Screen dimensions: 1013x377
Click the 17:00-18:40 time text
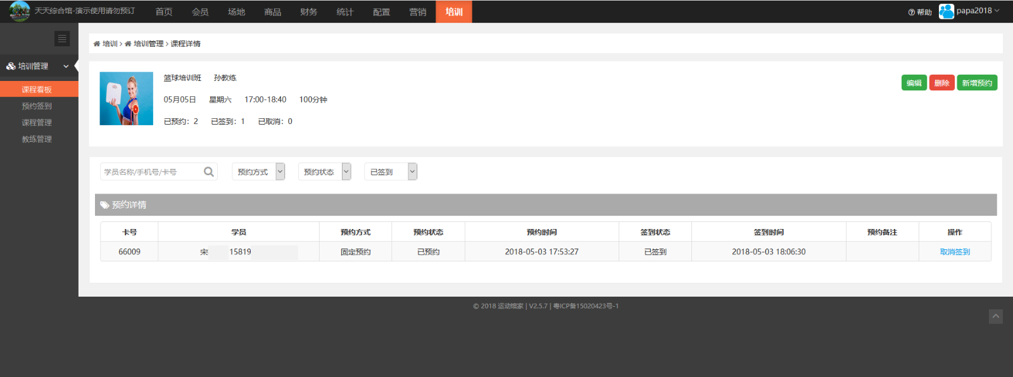coord(265,99)
